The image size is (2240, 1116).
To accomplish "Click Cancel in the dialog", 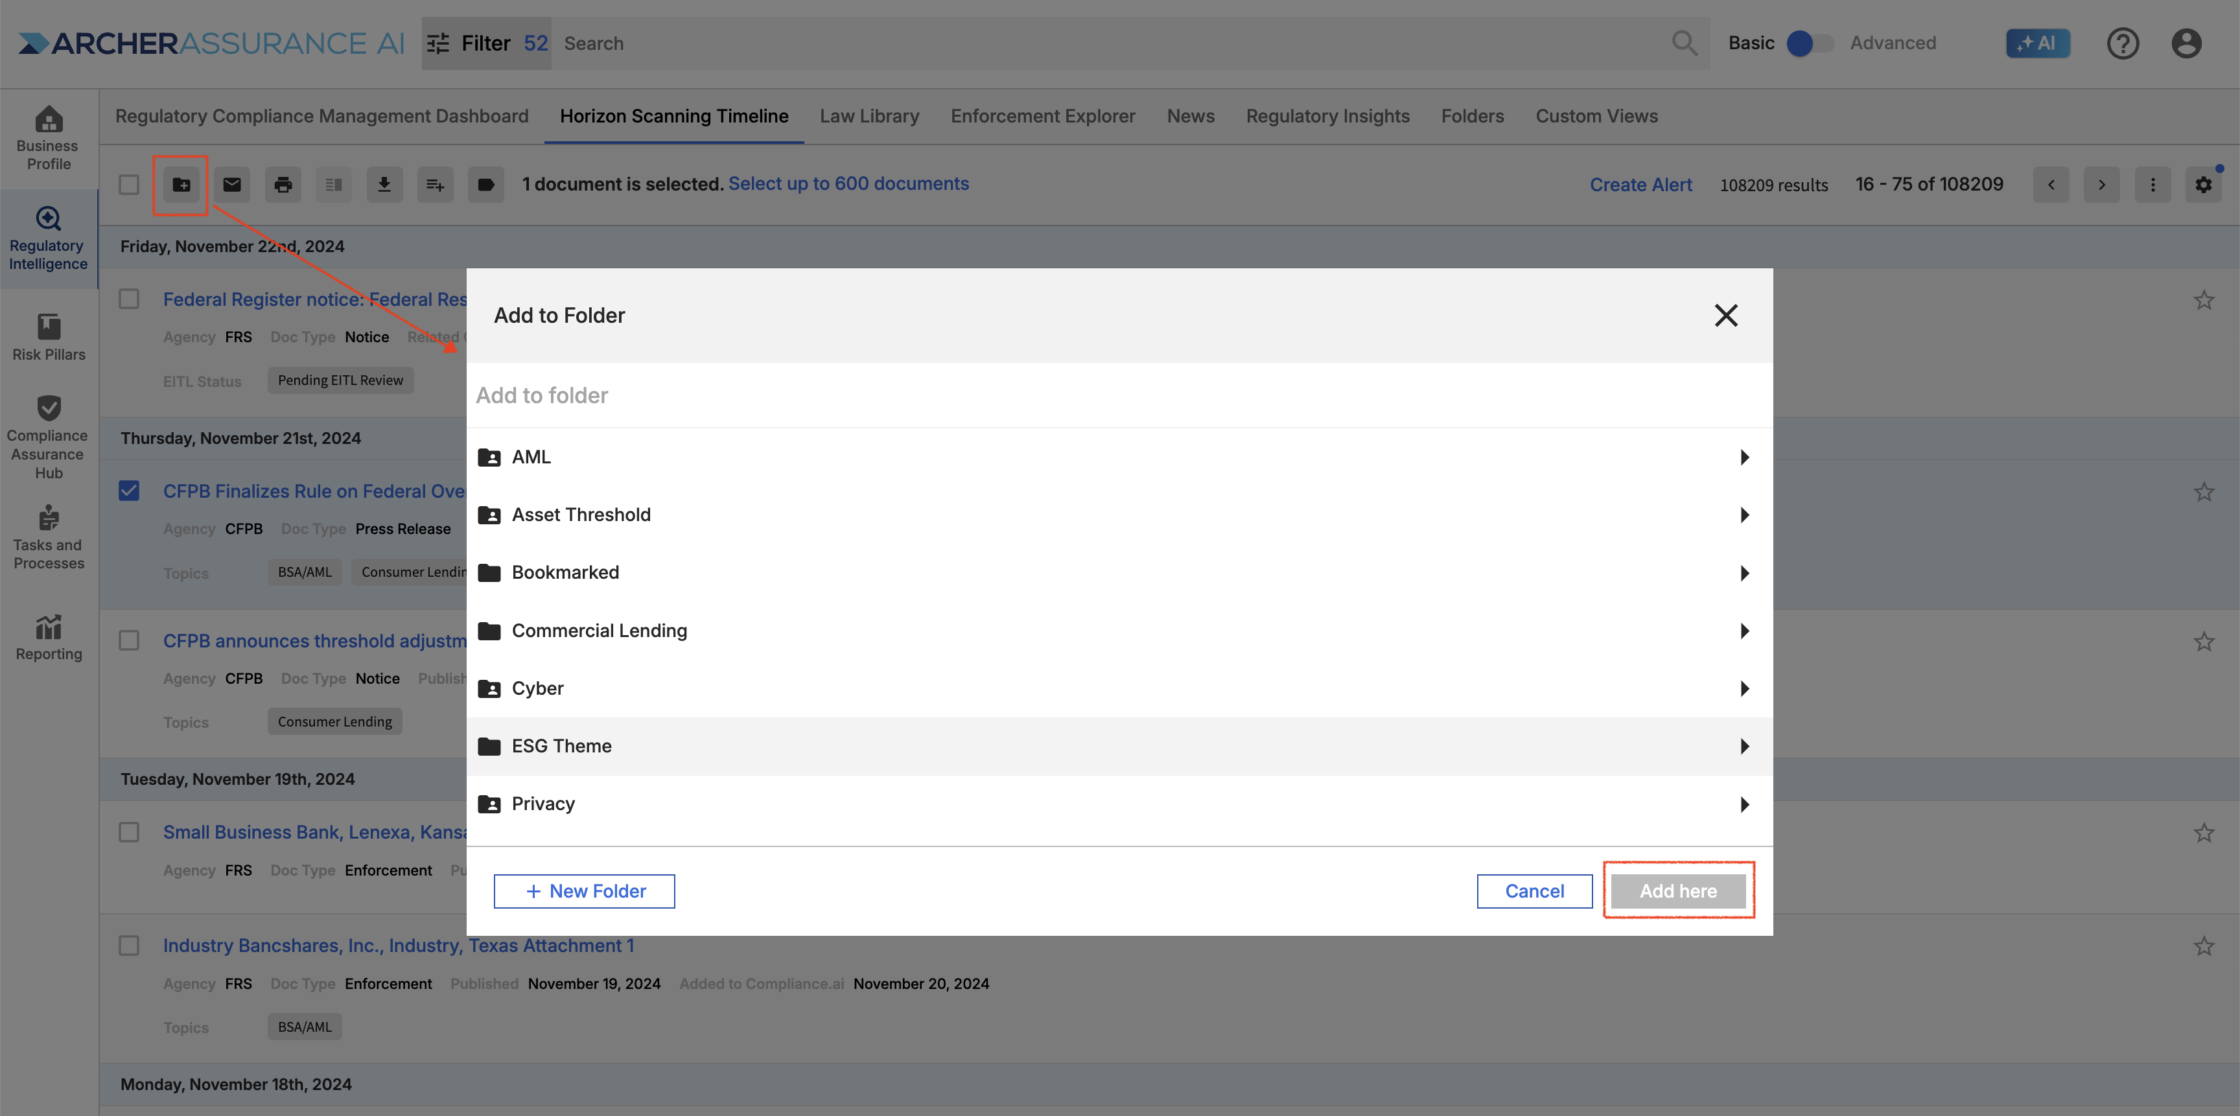I will (1535, 891).
